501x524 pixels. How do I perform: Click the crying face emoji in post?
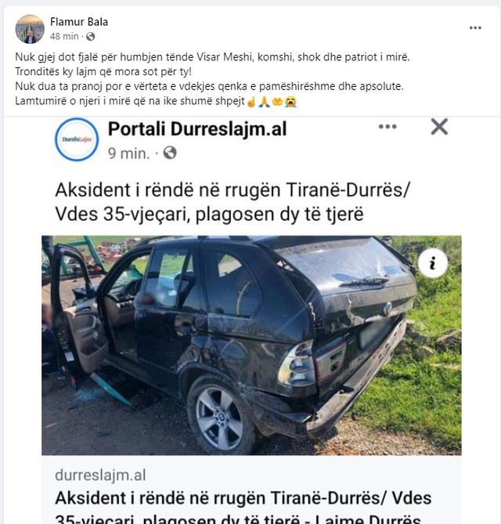pyautogui.click(x=290, y=101)
